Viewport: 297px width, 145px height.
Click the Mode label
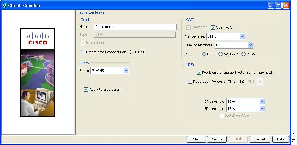190,54
